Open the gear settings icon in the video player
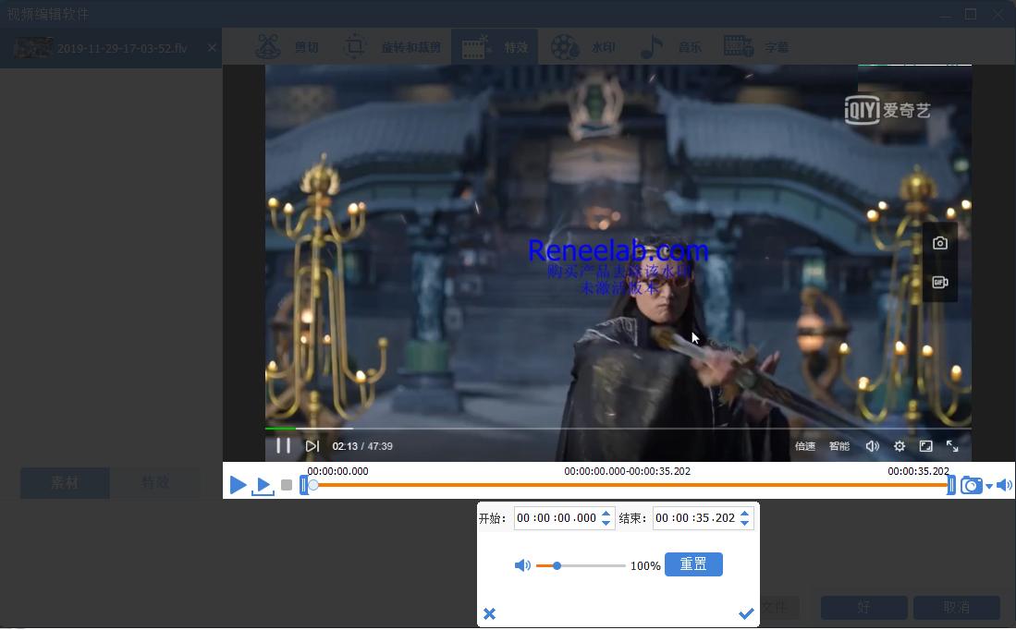The width and height of the screenshot is (1016, 630). tap(900, 445)
